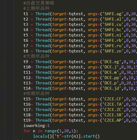Click the #郑商所品种 comment line
Viewport: 137px width, 140px height.
pos(36,94)
